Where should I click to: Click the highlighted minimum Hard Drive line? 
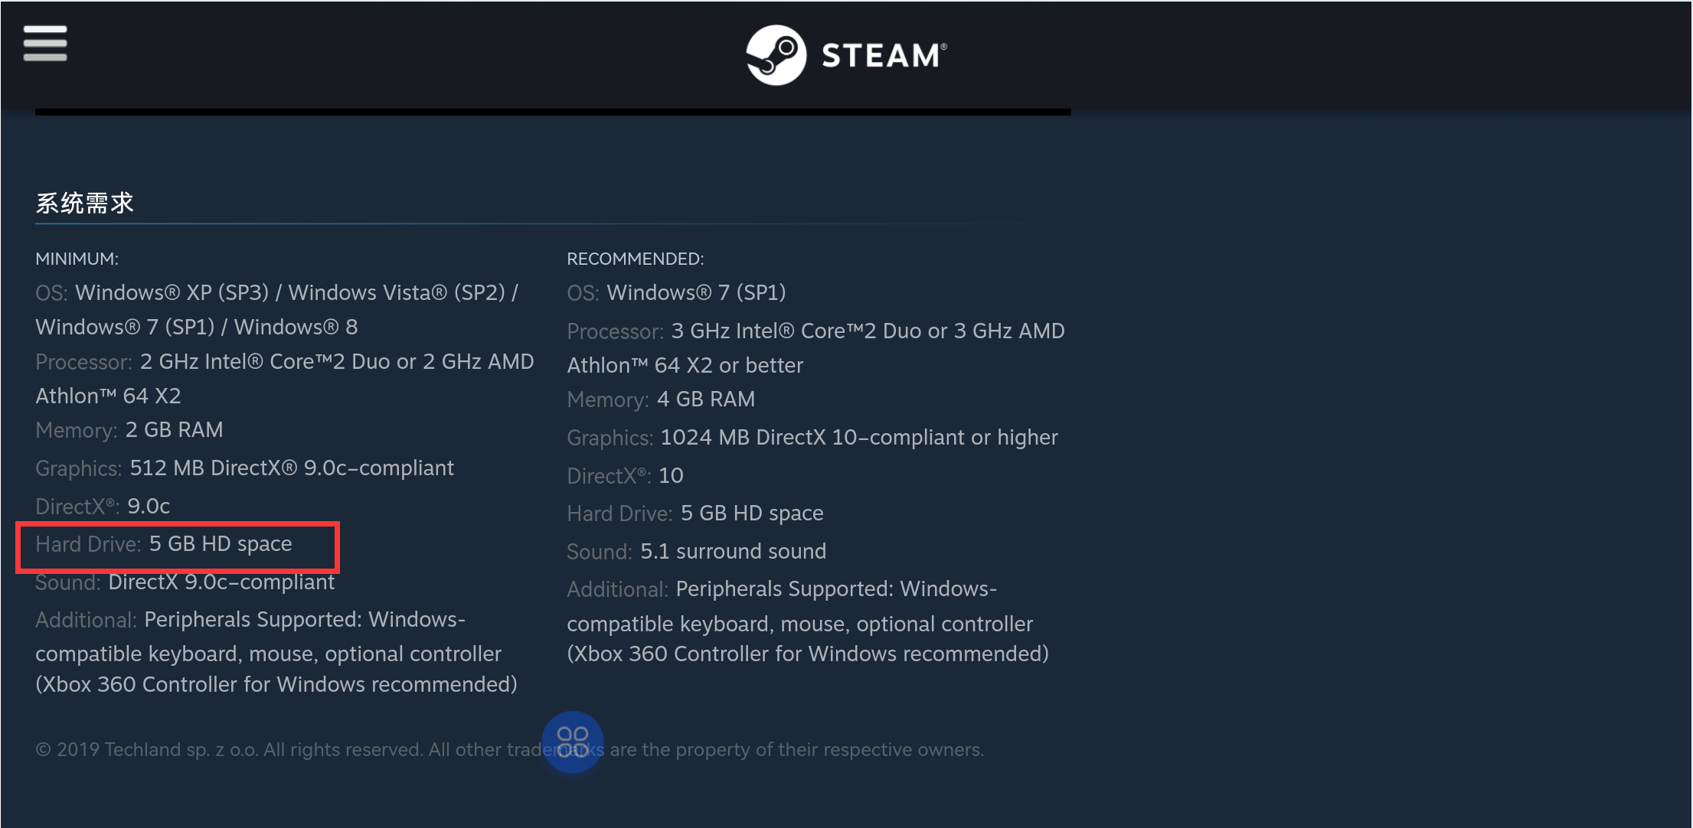pos(164,544)
